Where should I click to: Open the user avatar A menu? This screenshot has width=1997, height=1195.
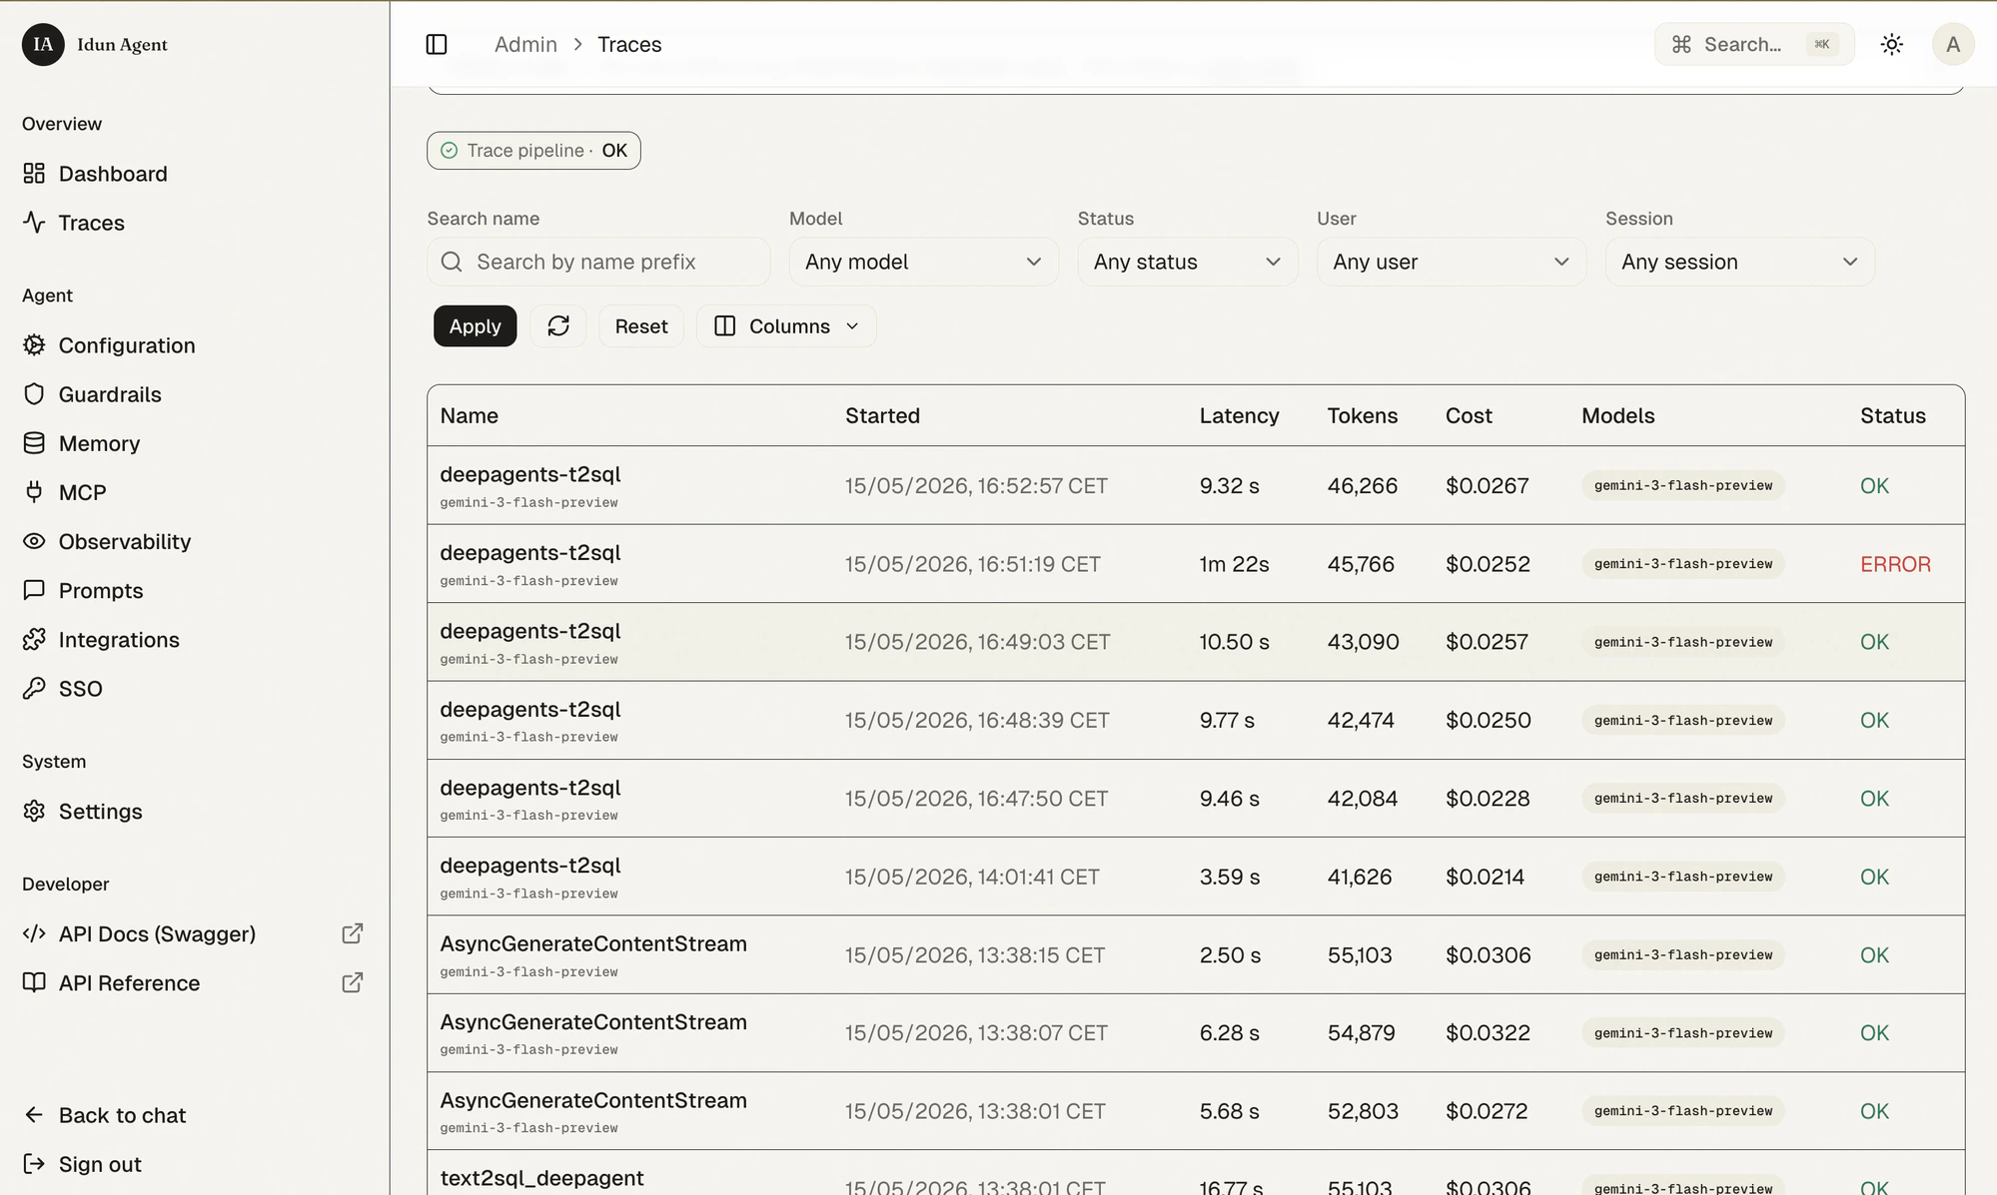pyautogui.click(x=1953, y=44)
